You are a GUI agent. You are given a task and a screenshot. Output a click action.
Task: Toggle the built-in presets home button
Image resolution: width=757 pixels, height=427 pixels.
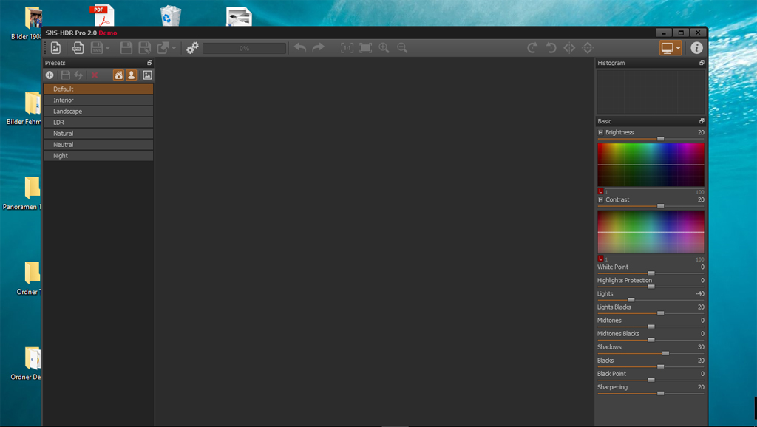pyautogui.click(x=118, y=75)
